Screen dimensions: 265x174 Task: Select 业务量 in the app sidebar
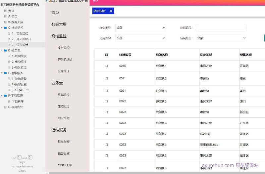[x=57, y=83]
